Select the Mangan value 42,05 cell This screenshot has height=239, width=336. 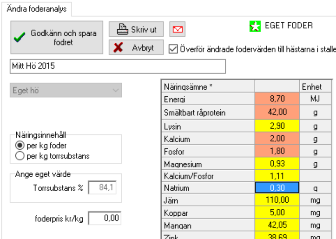click(277, 225)
